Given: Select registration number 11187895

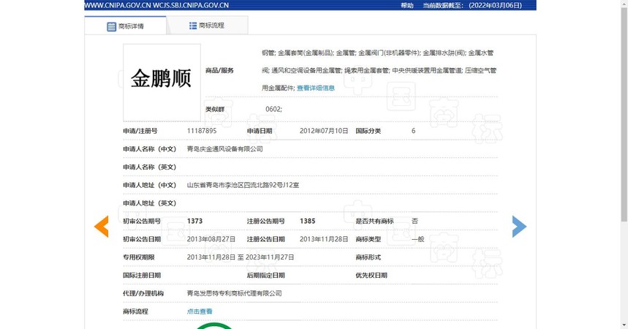Looking at the screenshot, I should [202, 131].
